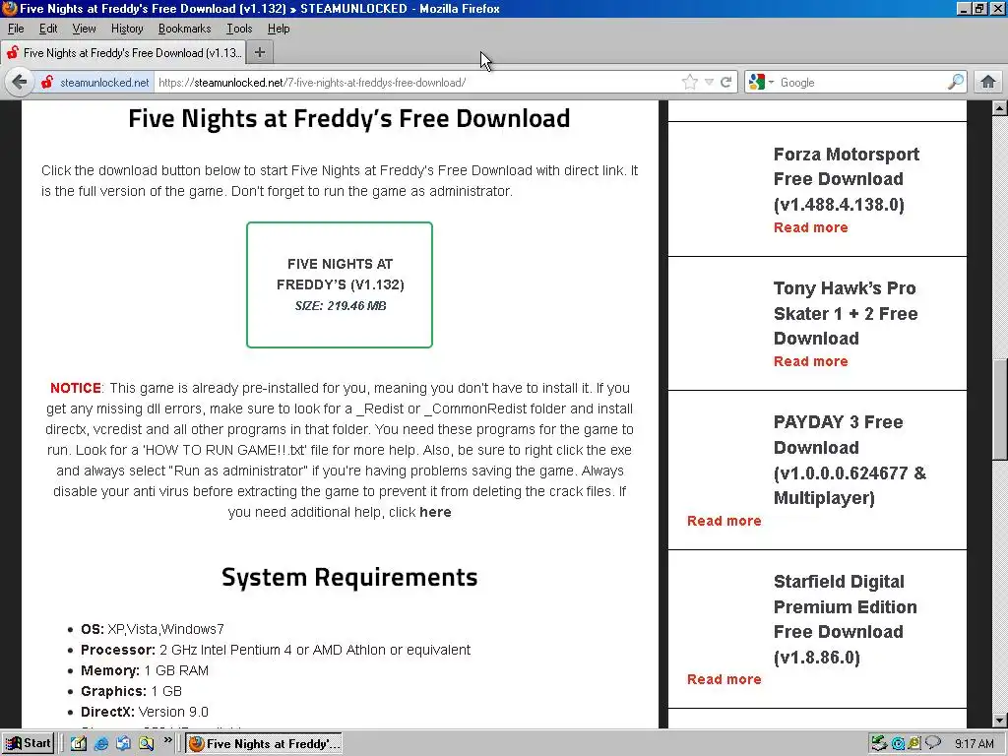
Task: Reload the page with the refresh icon
Action: (x=726, y=83)
